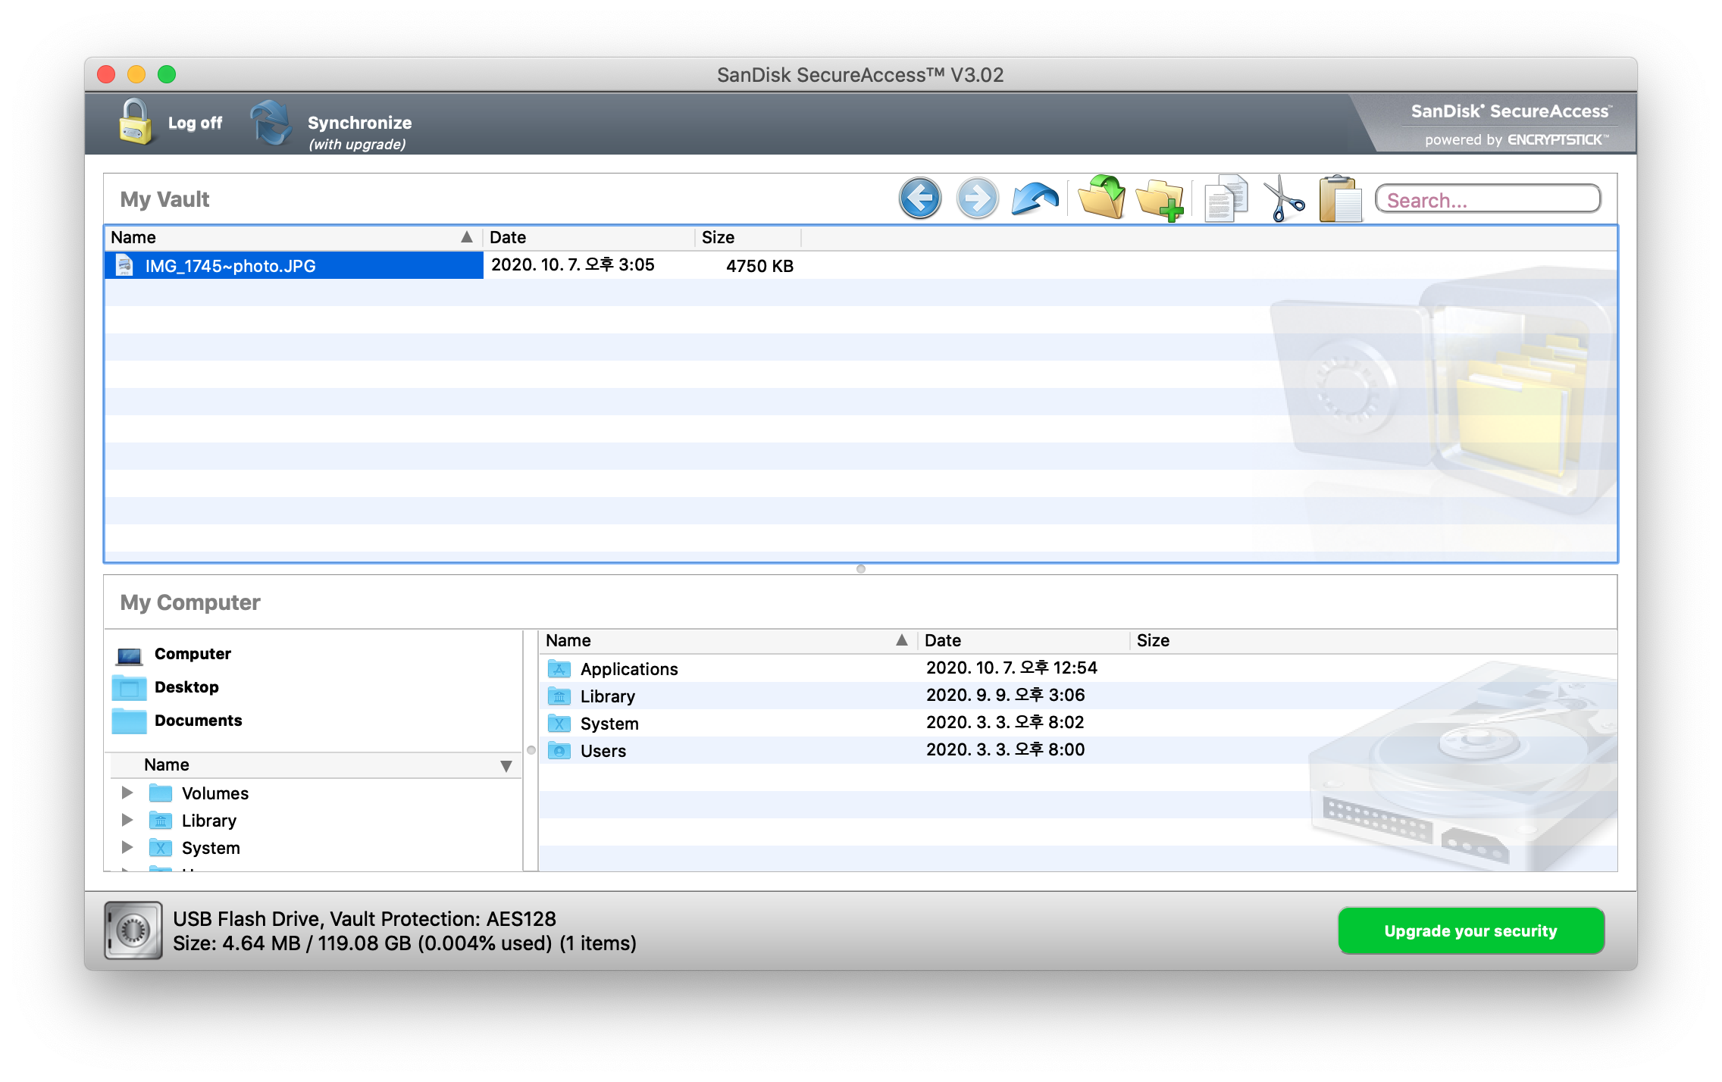This screenshot has height=1082, width=1722.
Task: Expand the System tree node
Action: 127,847
